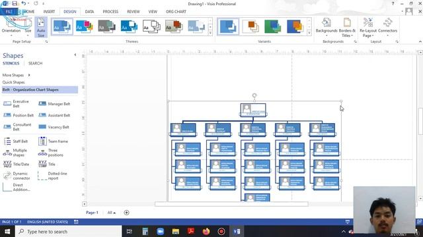Collapse the ribbon with the caret arrow
The width and height of the screenshot is (423, 237).
pyautogui.click(x=420, y=41)
